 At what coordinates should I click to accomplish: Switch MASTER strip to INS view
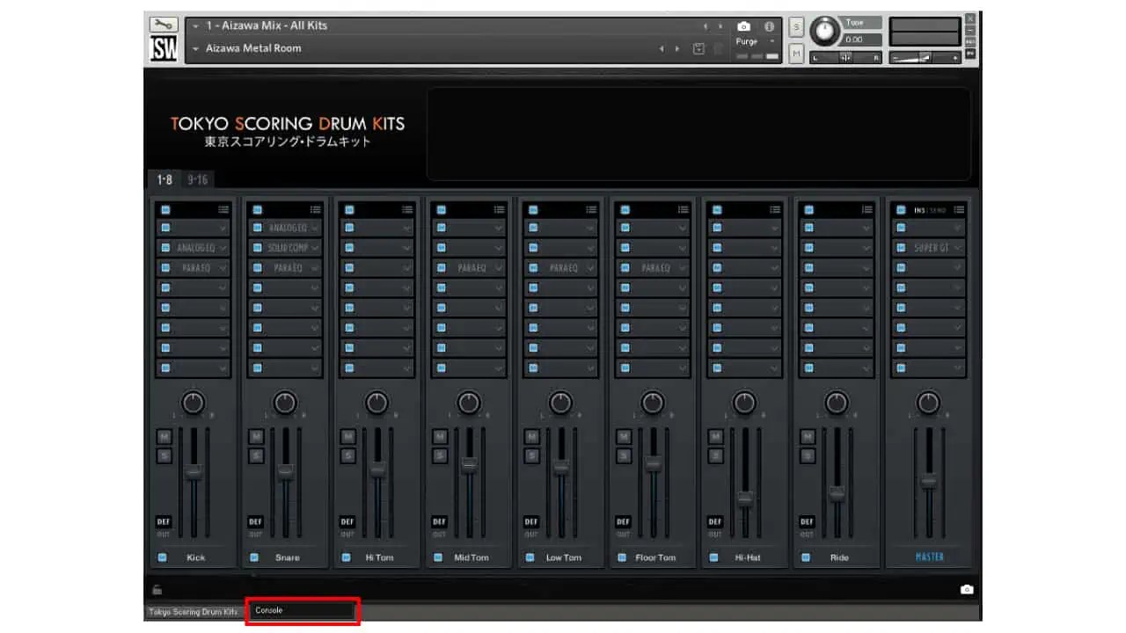tap(919, 209)
